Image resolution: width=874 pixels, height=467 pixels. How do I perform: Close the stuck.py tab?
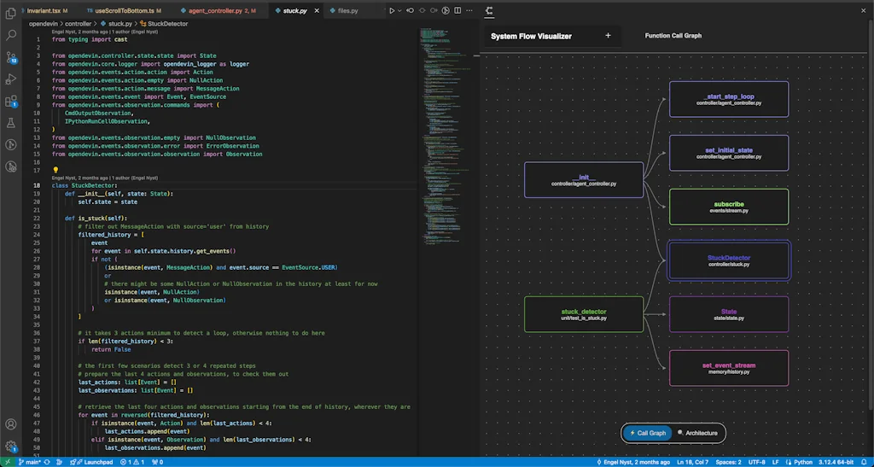[317, 10]
